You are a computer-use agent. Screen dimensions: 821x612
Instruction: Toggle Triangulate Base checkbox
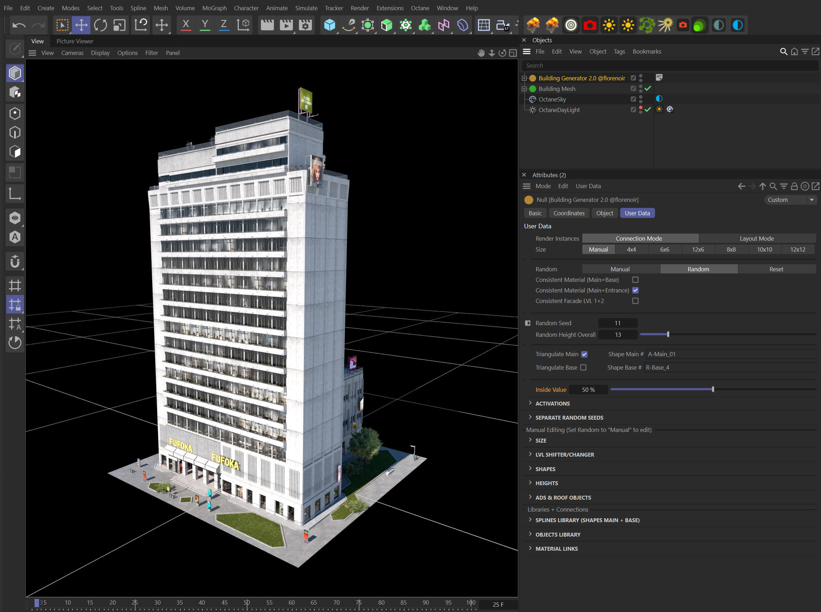click(584, 367)
